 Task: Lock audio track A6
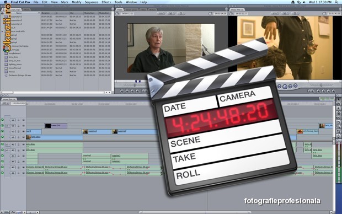pos(19,173)
